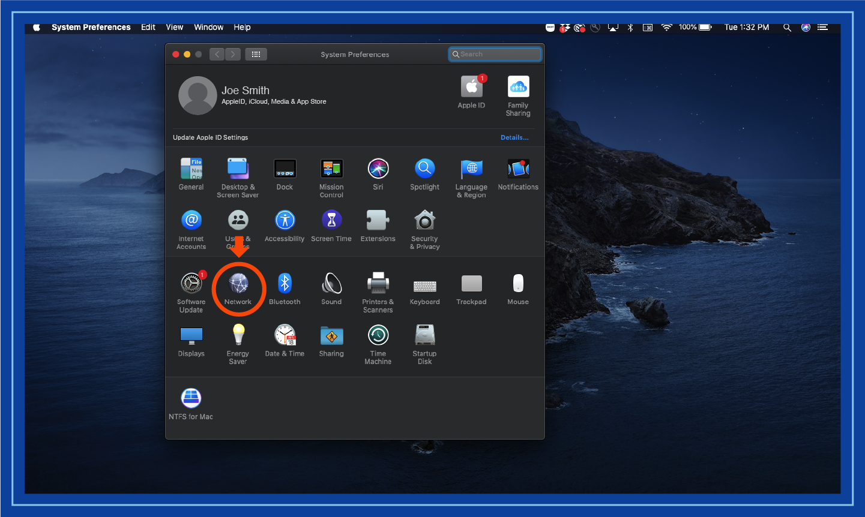The height and width of the screenshot is (517, 865).
Task: Open NTFS for Mac pane
Action: [191, 398]
